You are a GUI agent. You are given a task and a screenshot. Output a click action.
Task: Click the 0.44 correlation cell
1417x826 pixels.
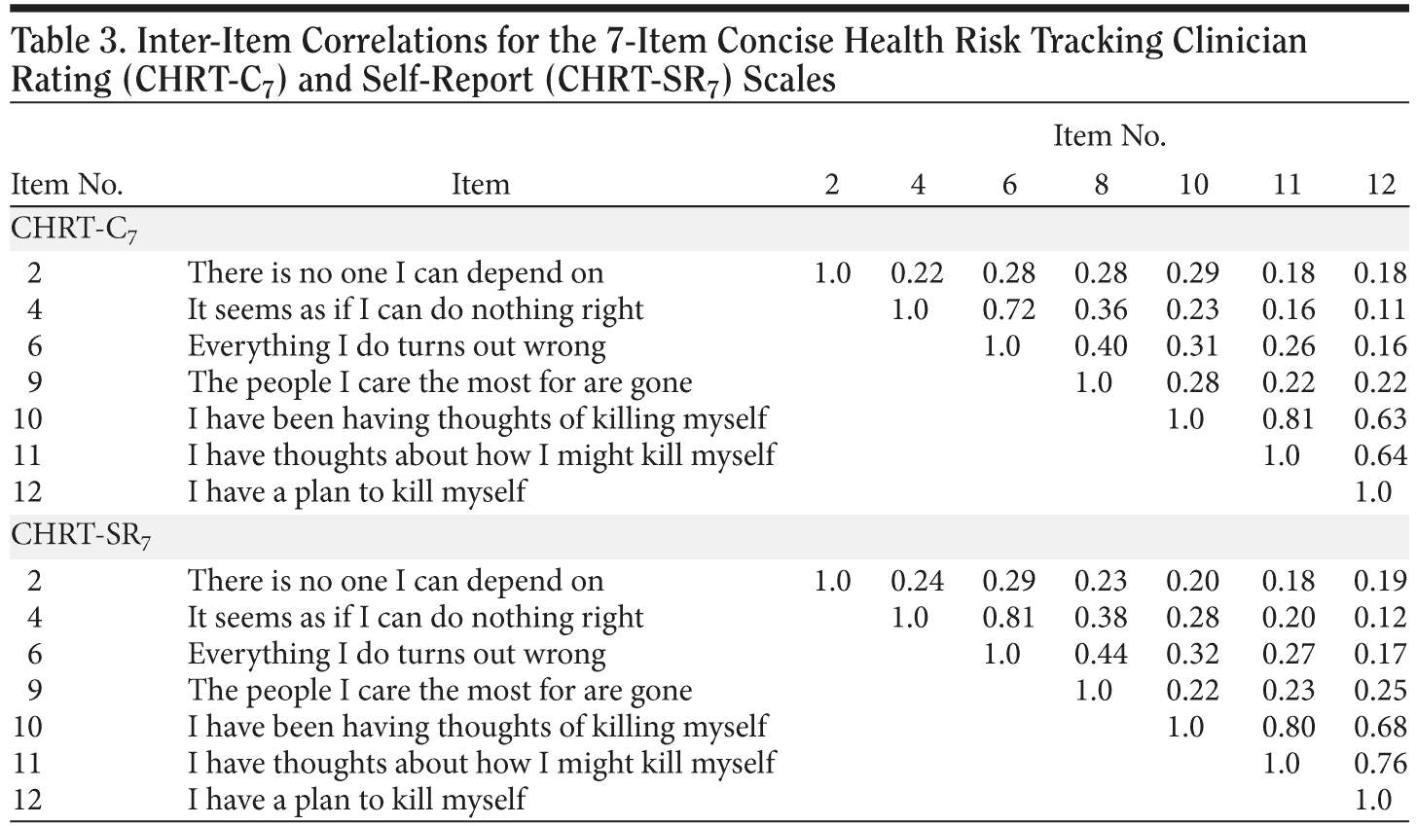(x=1101, y=654)
